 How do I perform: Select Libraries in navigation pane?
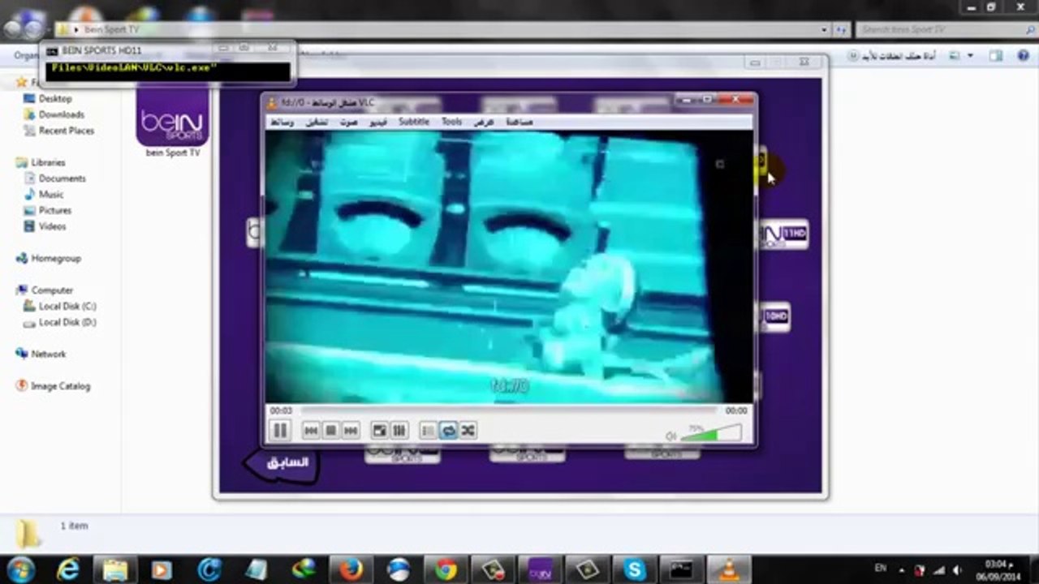point(47,162)
